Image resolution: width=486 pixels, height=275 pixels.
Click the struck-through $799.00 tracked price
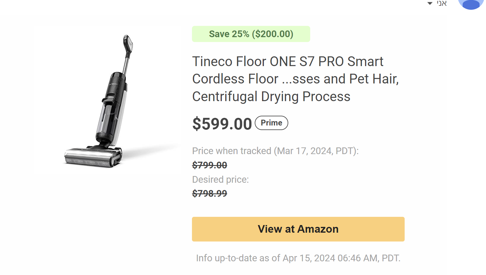click(x=210, y=165)
